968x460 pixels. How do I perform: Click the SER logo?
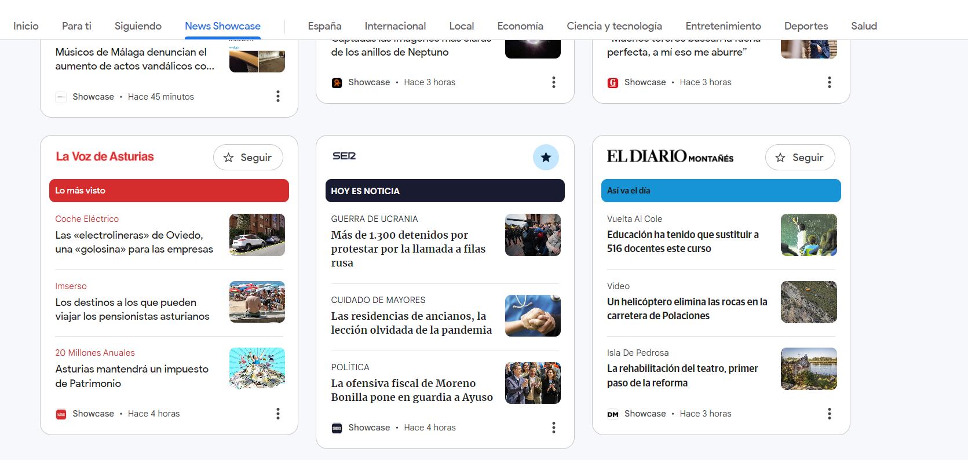point(344,156)
